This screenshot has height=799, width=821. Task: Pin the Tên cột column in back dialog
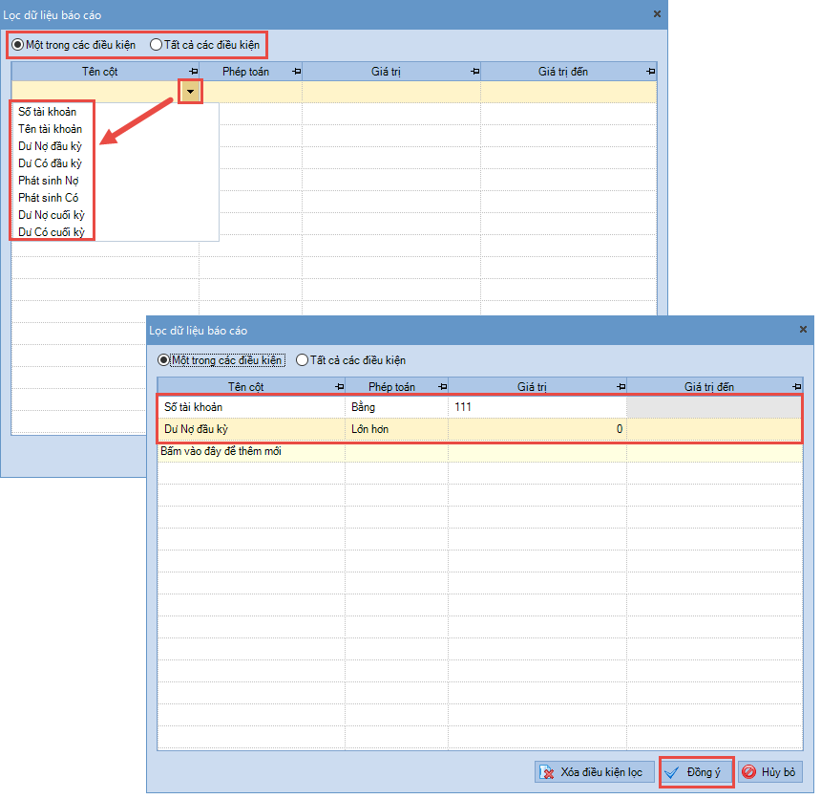coord(193,72)
